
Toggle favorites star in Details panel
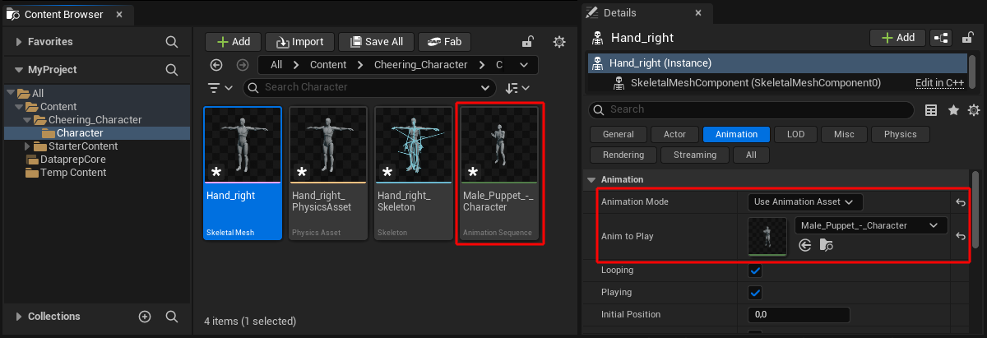(953, 110)
